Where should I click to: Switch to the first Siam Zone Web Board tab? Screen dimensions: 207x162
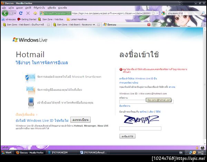[25, 25]
